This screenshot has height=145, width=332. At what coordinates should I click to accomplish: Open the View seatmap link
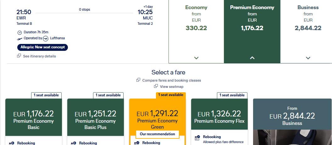[x=172, y=87]
